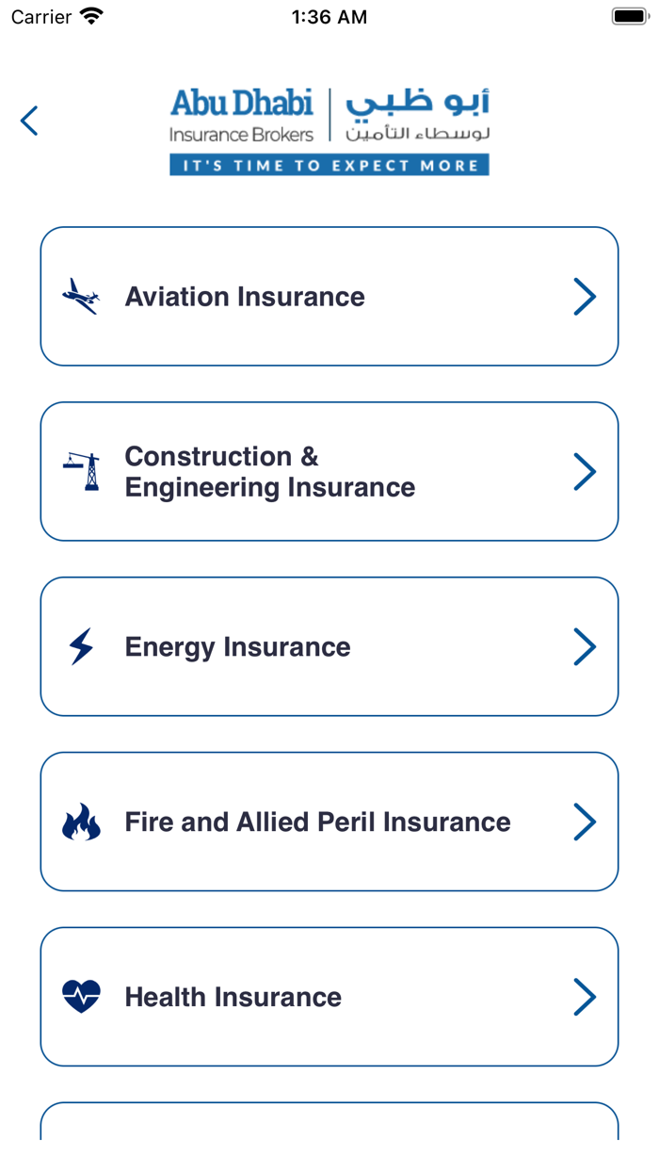The height and width of the screenshot is (1172, 659).
Task: Click the crane icon for Construction & Engineering
Action: pos(81,470)
